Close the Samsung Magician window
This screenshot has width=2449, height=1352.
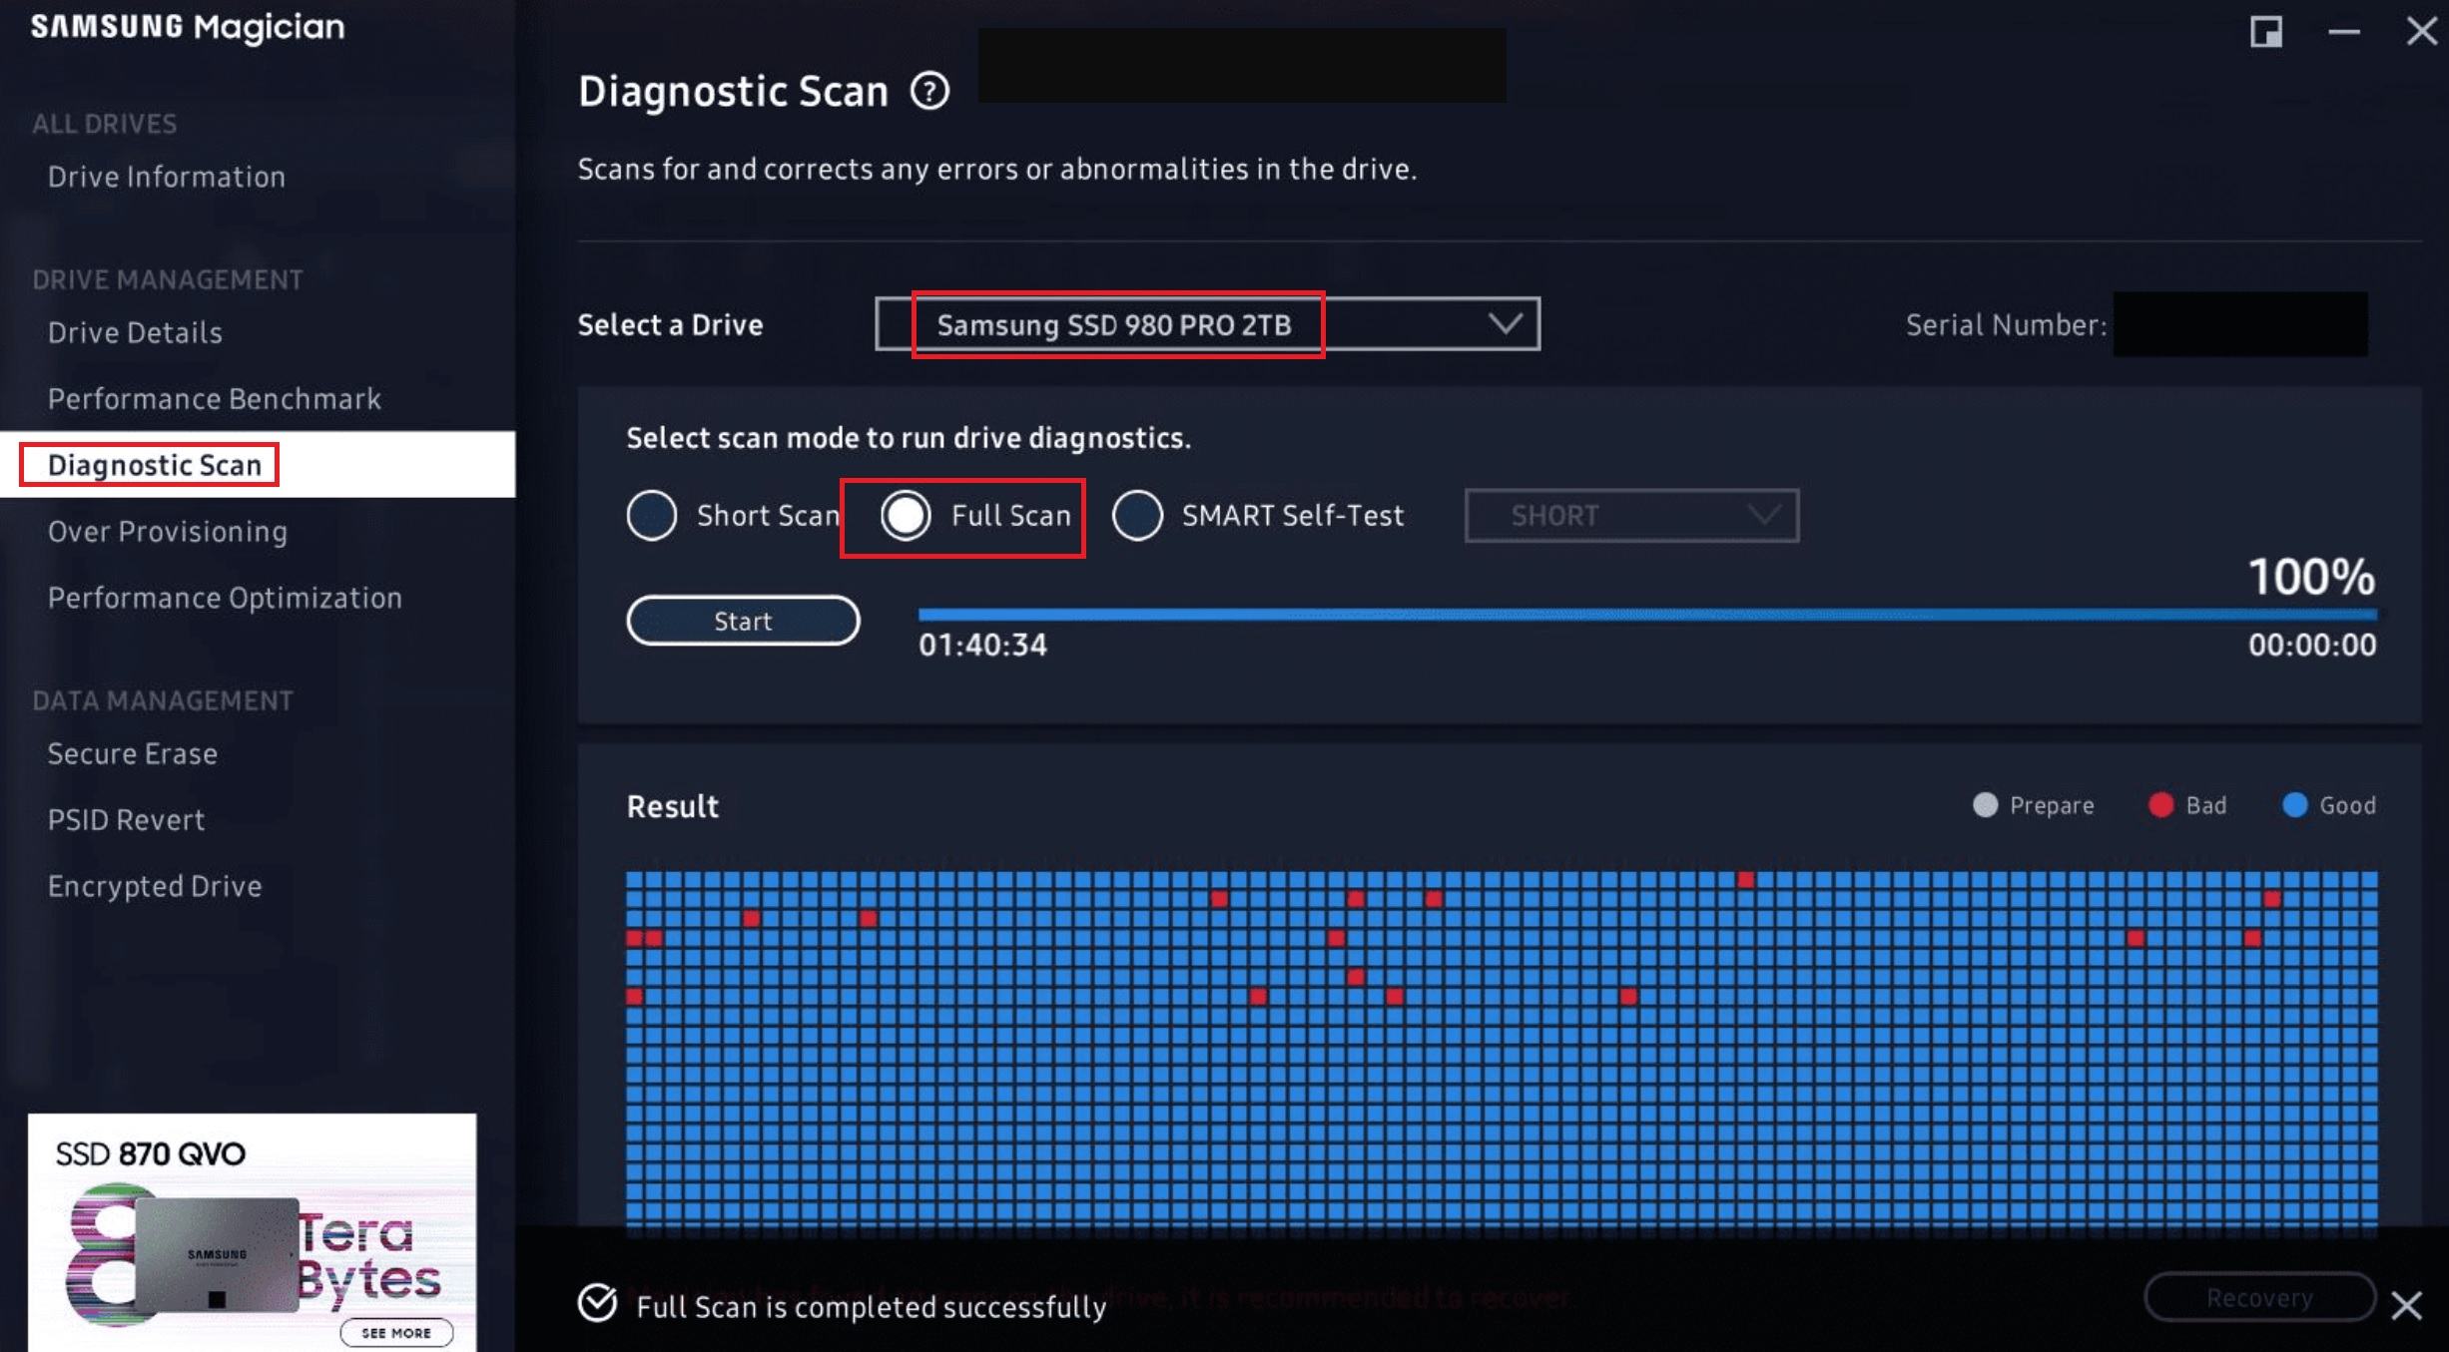pyautogui.click(x=2421, y=31)
